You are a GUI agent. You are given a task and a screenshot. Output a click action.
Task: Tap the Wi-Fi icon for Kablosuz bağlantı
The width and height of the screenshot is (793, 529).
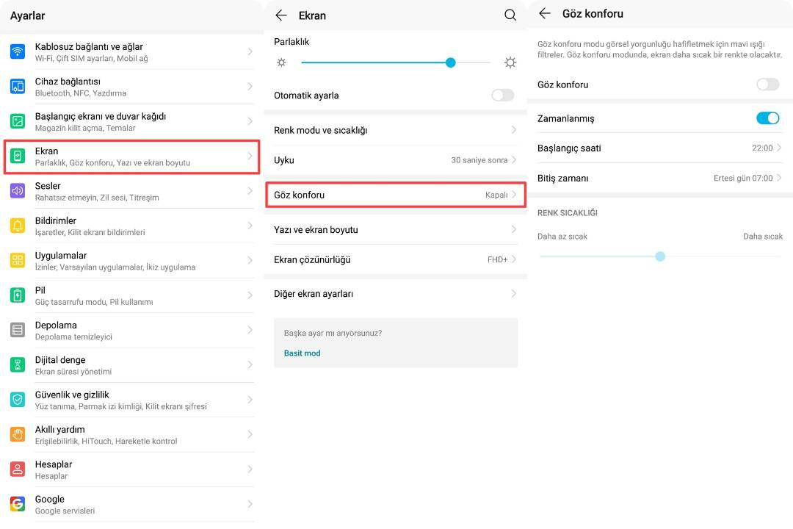(x=18, y=51)
